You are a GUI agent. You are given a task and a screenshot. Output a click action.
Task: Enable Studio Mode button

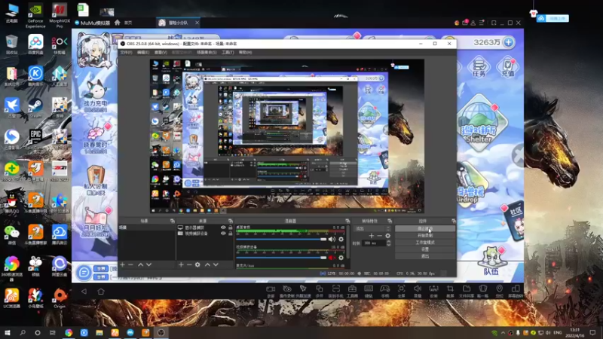425,243
